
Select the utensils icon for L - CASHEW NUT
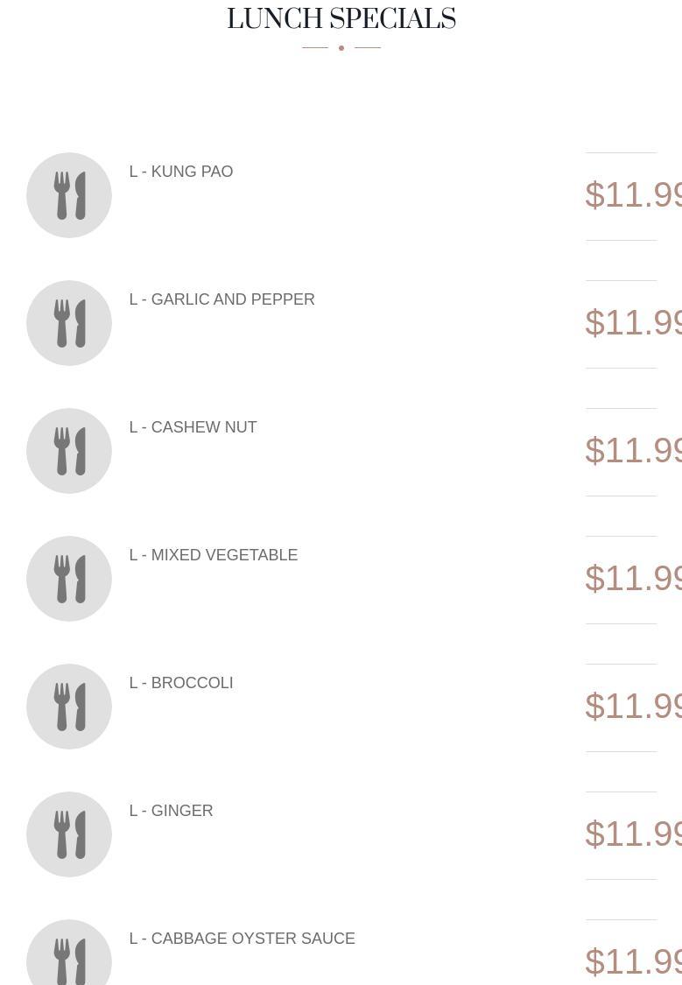pos(69,451)
